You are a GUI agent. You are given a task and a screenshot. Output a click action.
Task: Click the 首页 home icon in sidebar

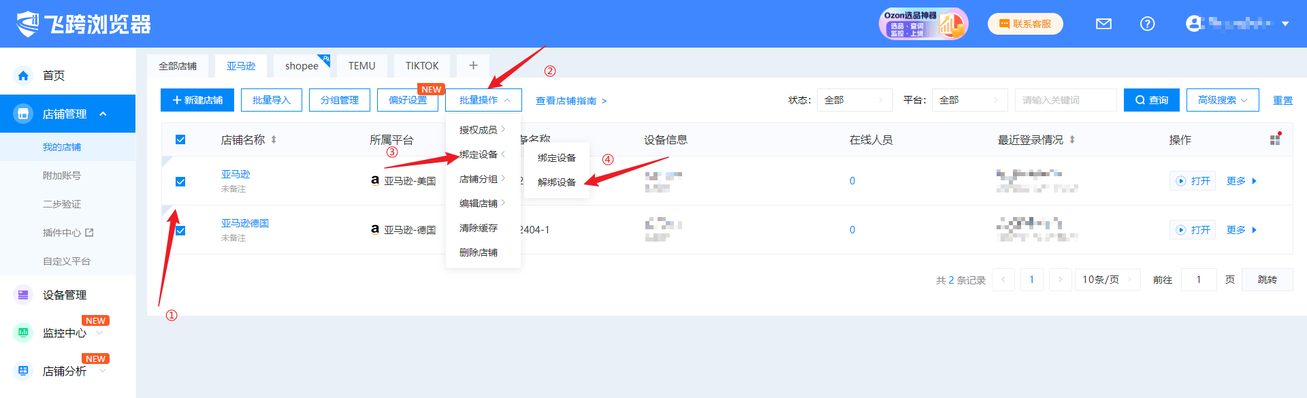pyautogui.click(x=24, y=76)
